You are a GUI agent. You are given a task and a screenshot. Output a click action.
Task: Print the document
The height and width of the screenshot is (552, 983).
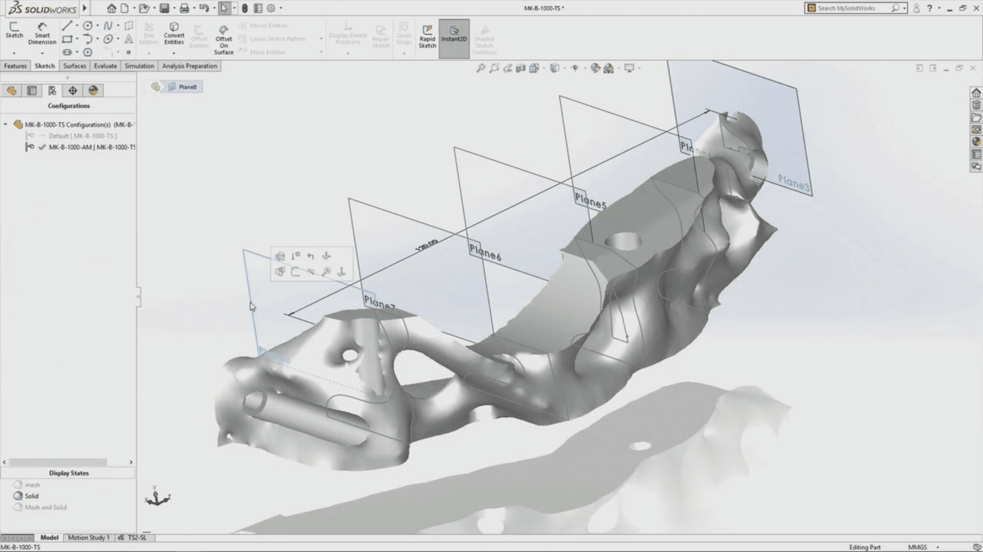pyautogui.click(x=184, y=8)
